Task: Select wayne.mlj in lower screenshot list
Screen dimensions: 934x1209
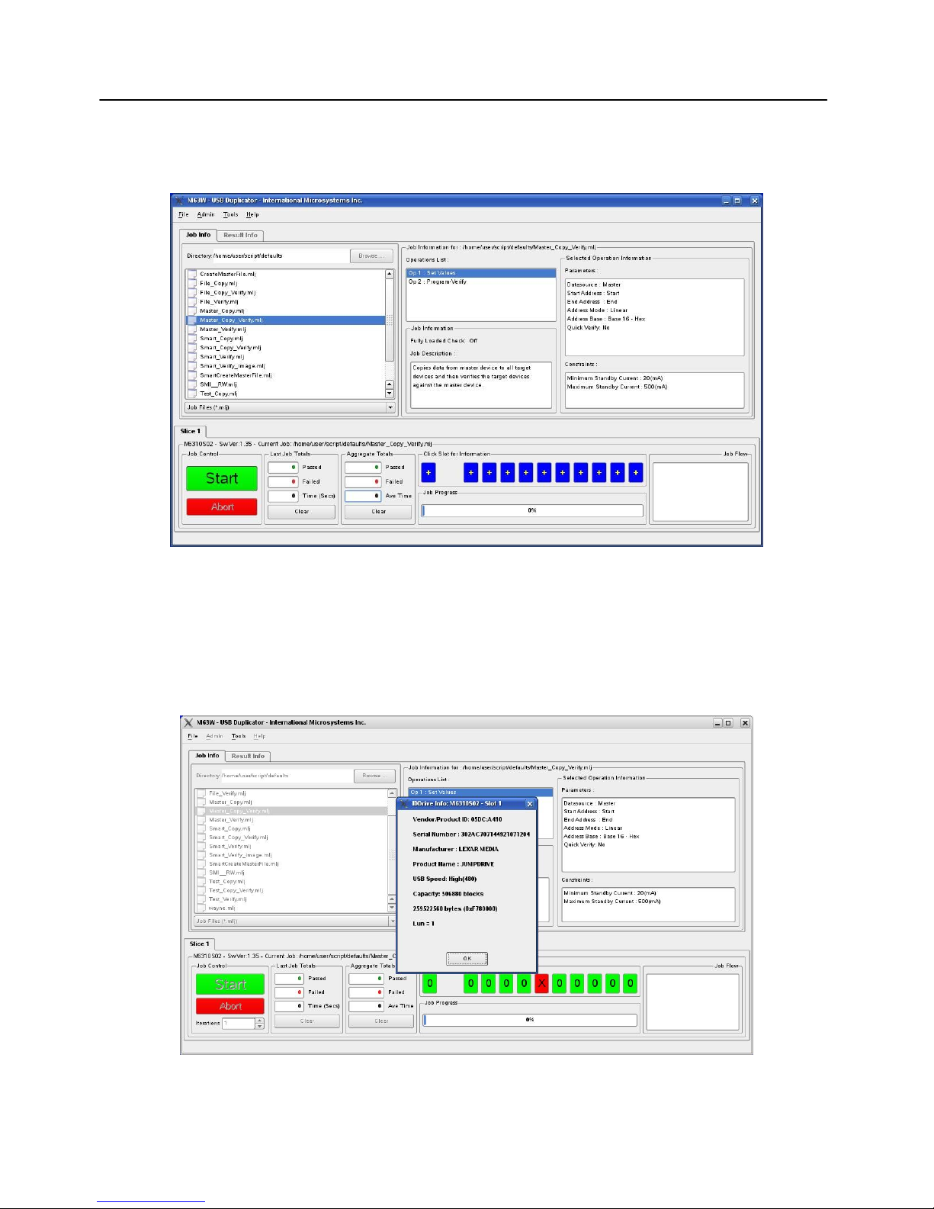Action: coord(222,908)
